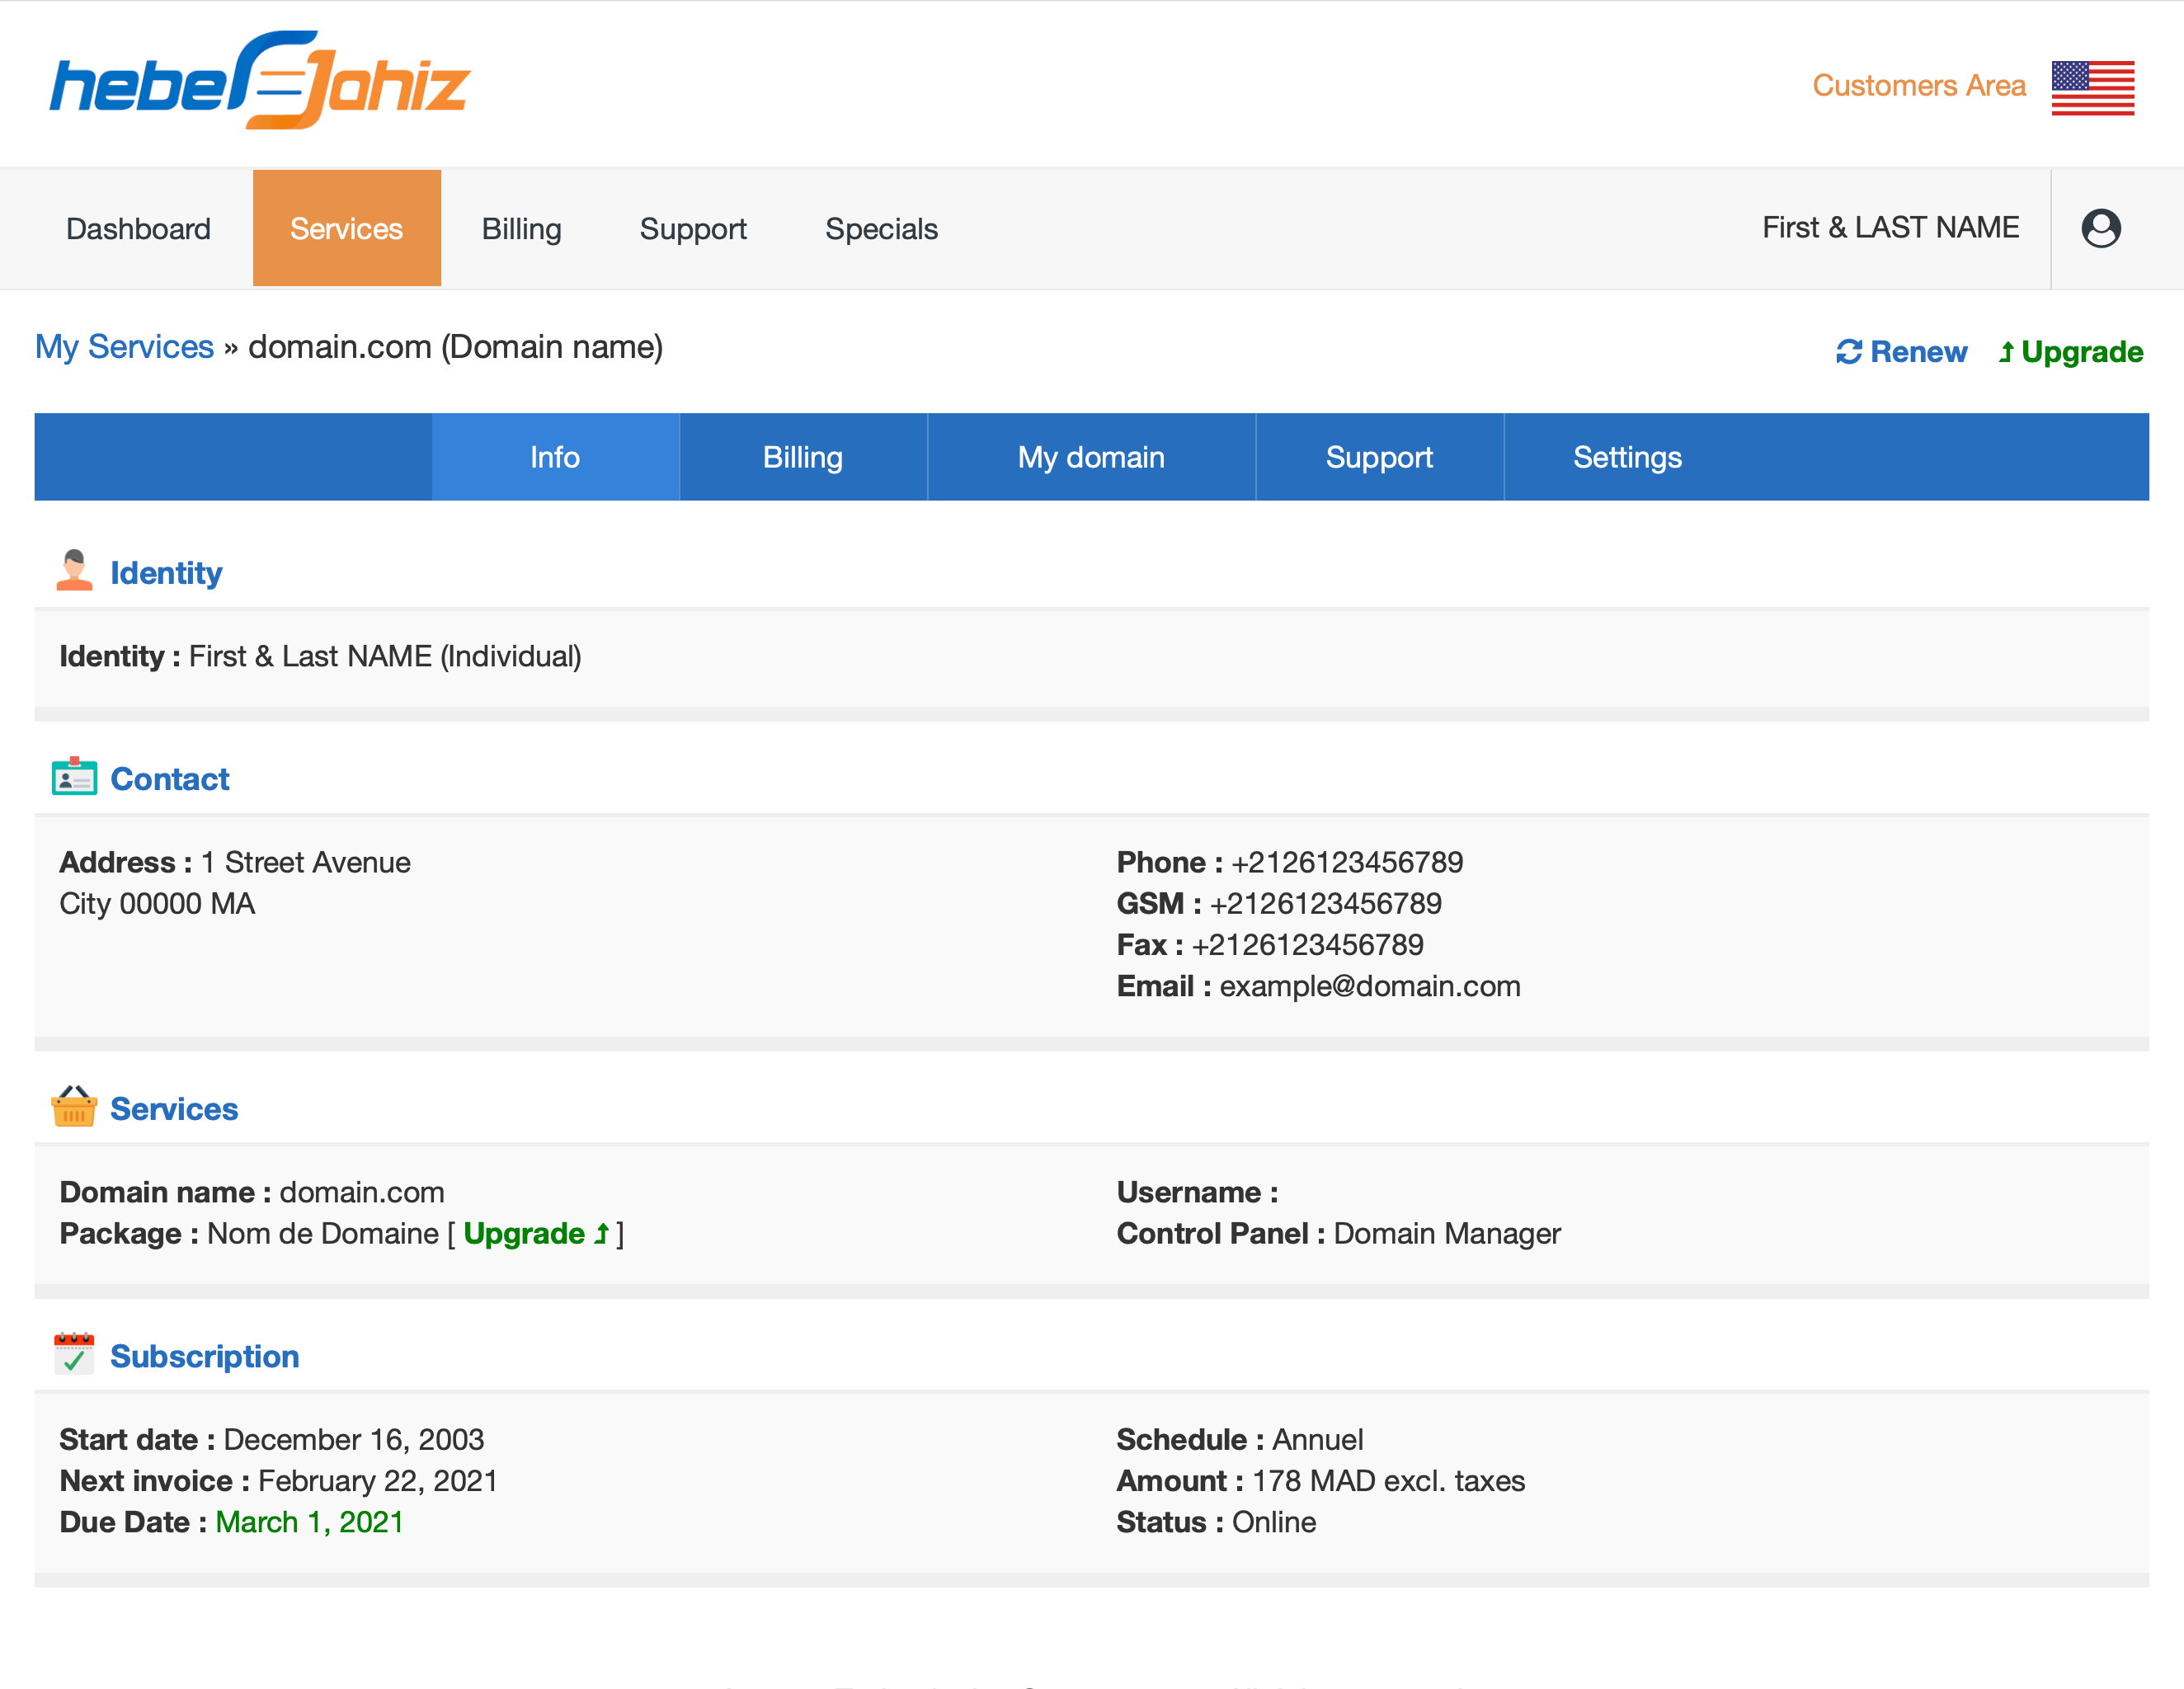
Task: Click the email example@domain.com
Action: [1369, 986]
